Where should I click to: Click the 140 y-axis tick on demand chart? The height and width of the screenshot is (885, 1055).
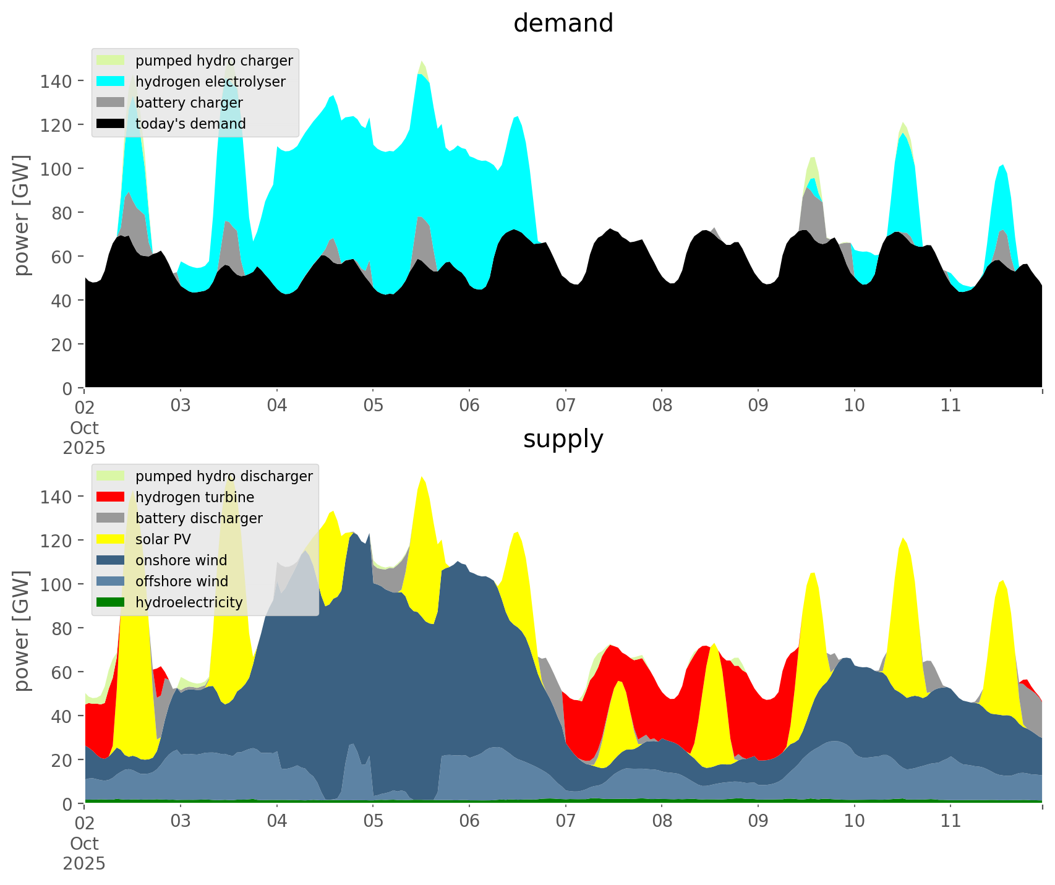[x=56, y=81]
